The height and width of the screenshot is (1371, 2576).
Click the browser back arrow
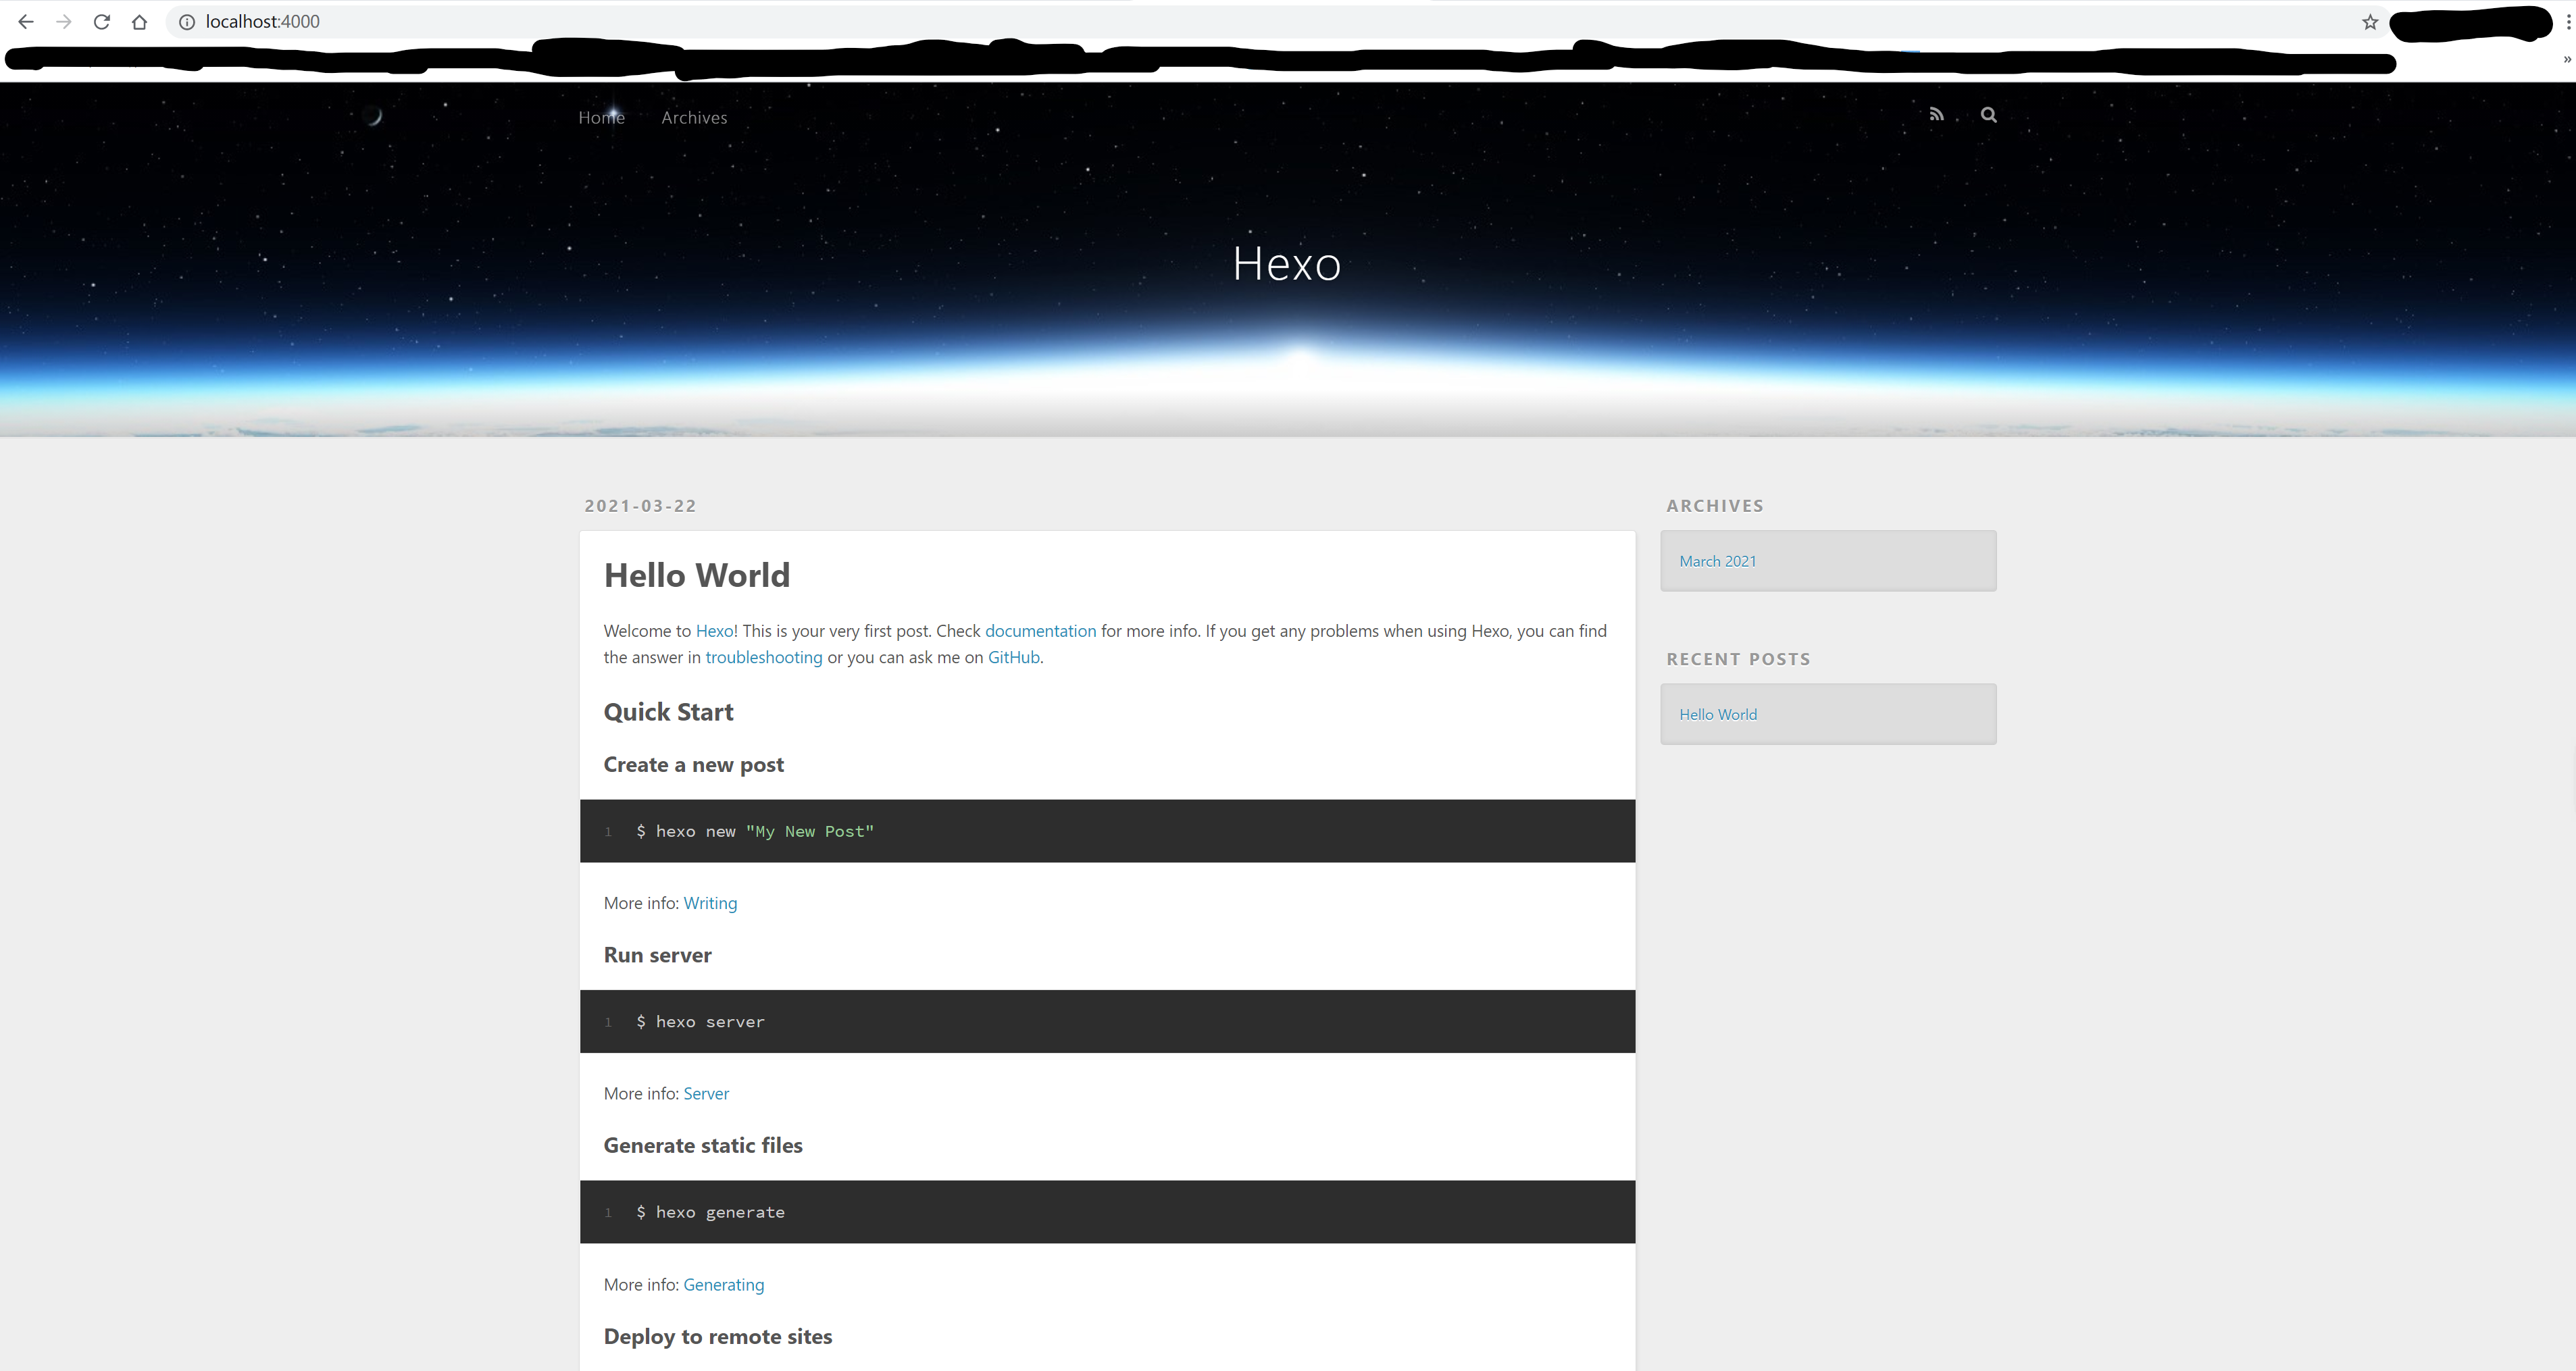click(26, 22)
